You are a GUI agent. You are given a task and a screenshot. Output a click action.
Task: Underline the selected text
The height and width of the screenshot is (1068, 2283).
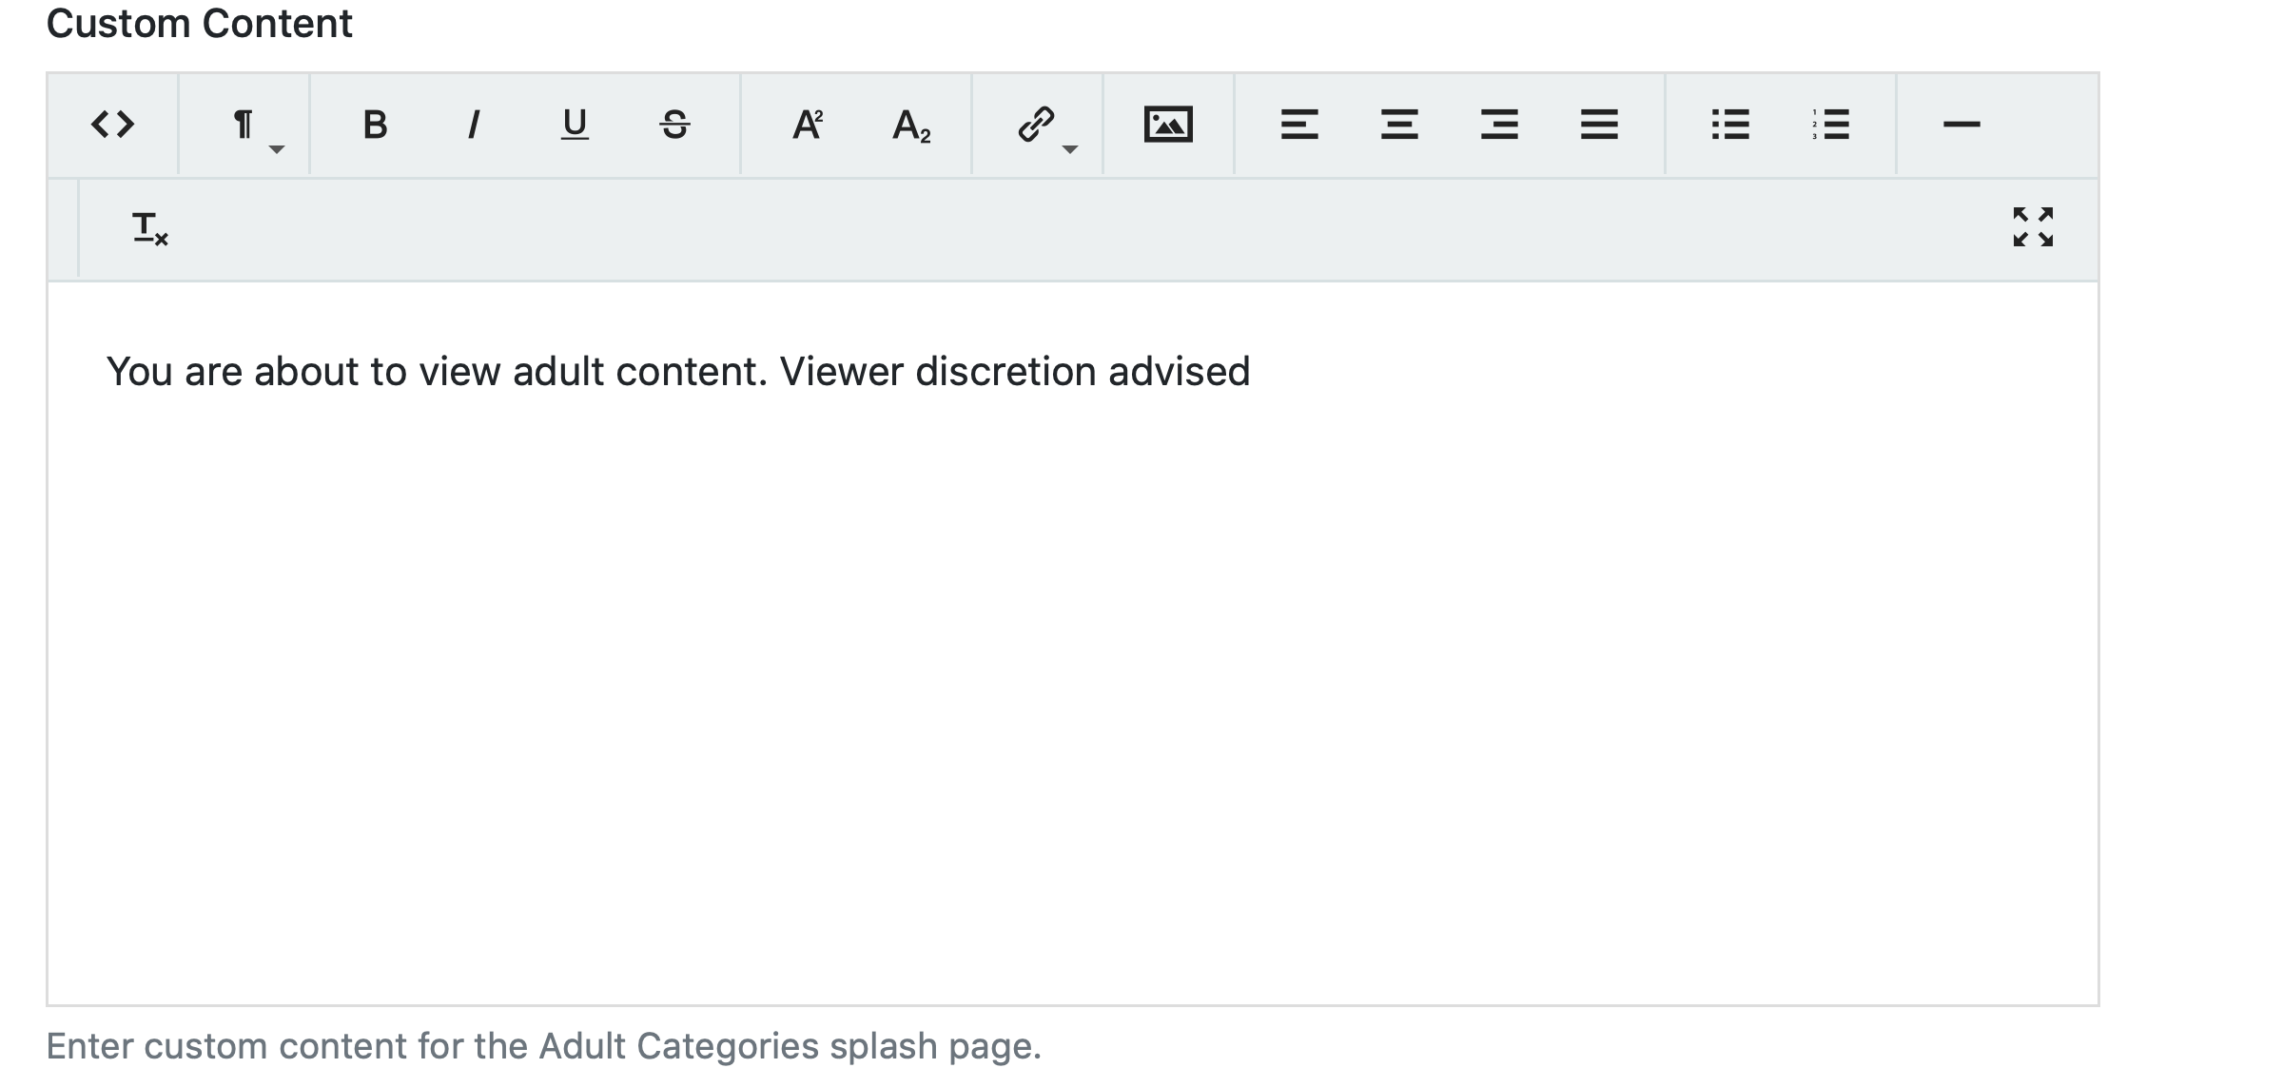(575, 125)
